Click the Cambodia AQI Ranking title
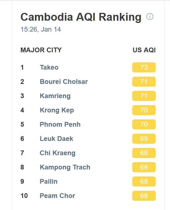This screenshot has width=170, height=210. tap(81, 17)
